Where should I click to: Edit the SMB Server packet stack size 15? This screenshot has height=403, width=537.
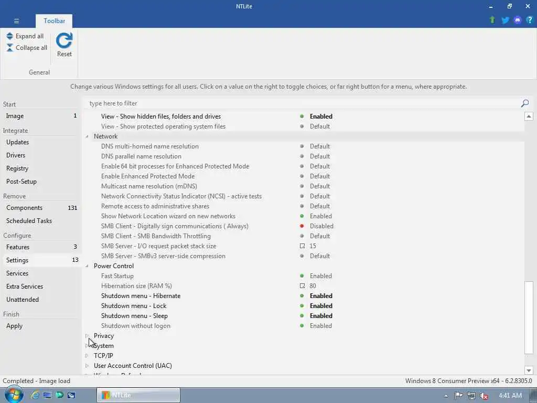[313, 246]
